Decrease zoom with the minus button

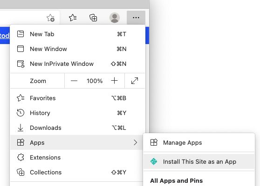tap(74, 81)
